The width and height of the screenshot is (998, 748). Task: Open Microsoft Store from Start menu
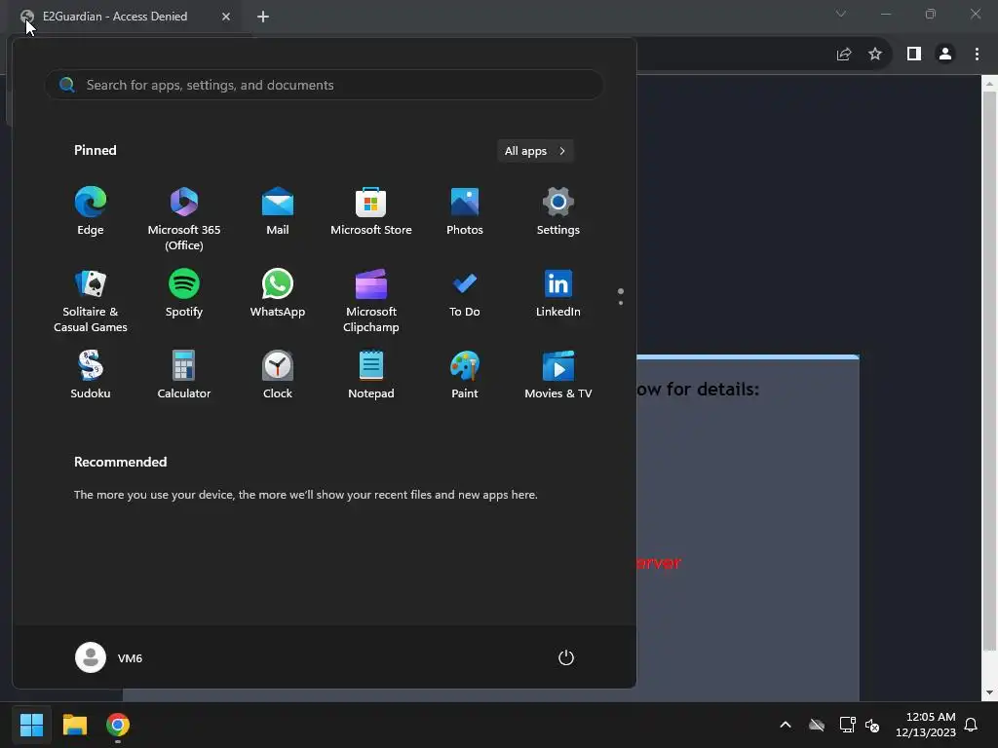click(x=371, y=211)
